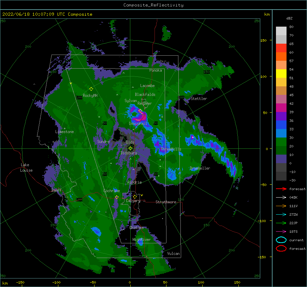Screen dimensions: 307x287
Task: Select the yellow 54 dBZ swatch
Action: tap(281, 74)
